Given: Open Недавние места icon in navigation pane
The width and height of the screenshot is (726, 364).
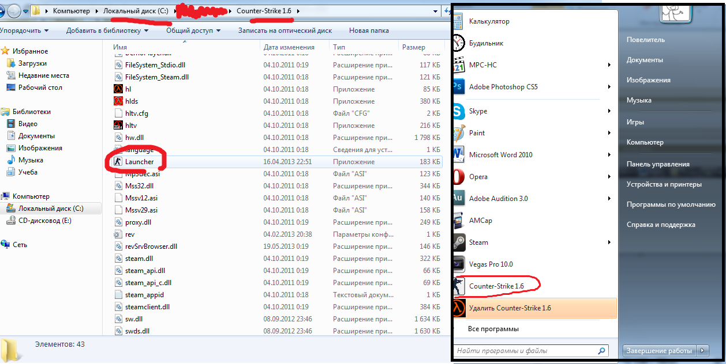Looking at the screenshot, I should click(x=11, y=75).
